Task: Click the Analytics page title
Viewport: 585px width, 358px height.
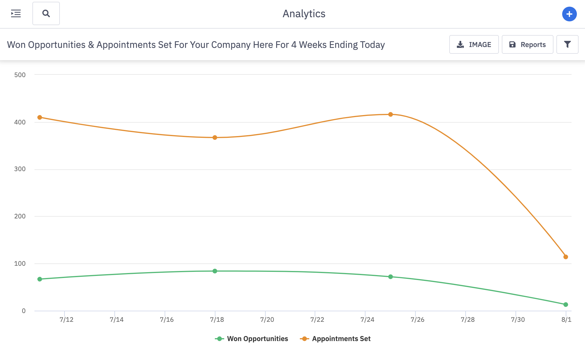Action: tap(304, 14)
